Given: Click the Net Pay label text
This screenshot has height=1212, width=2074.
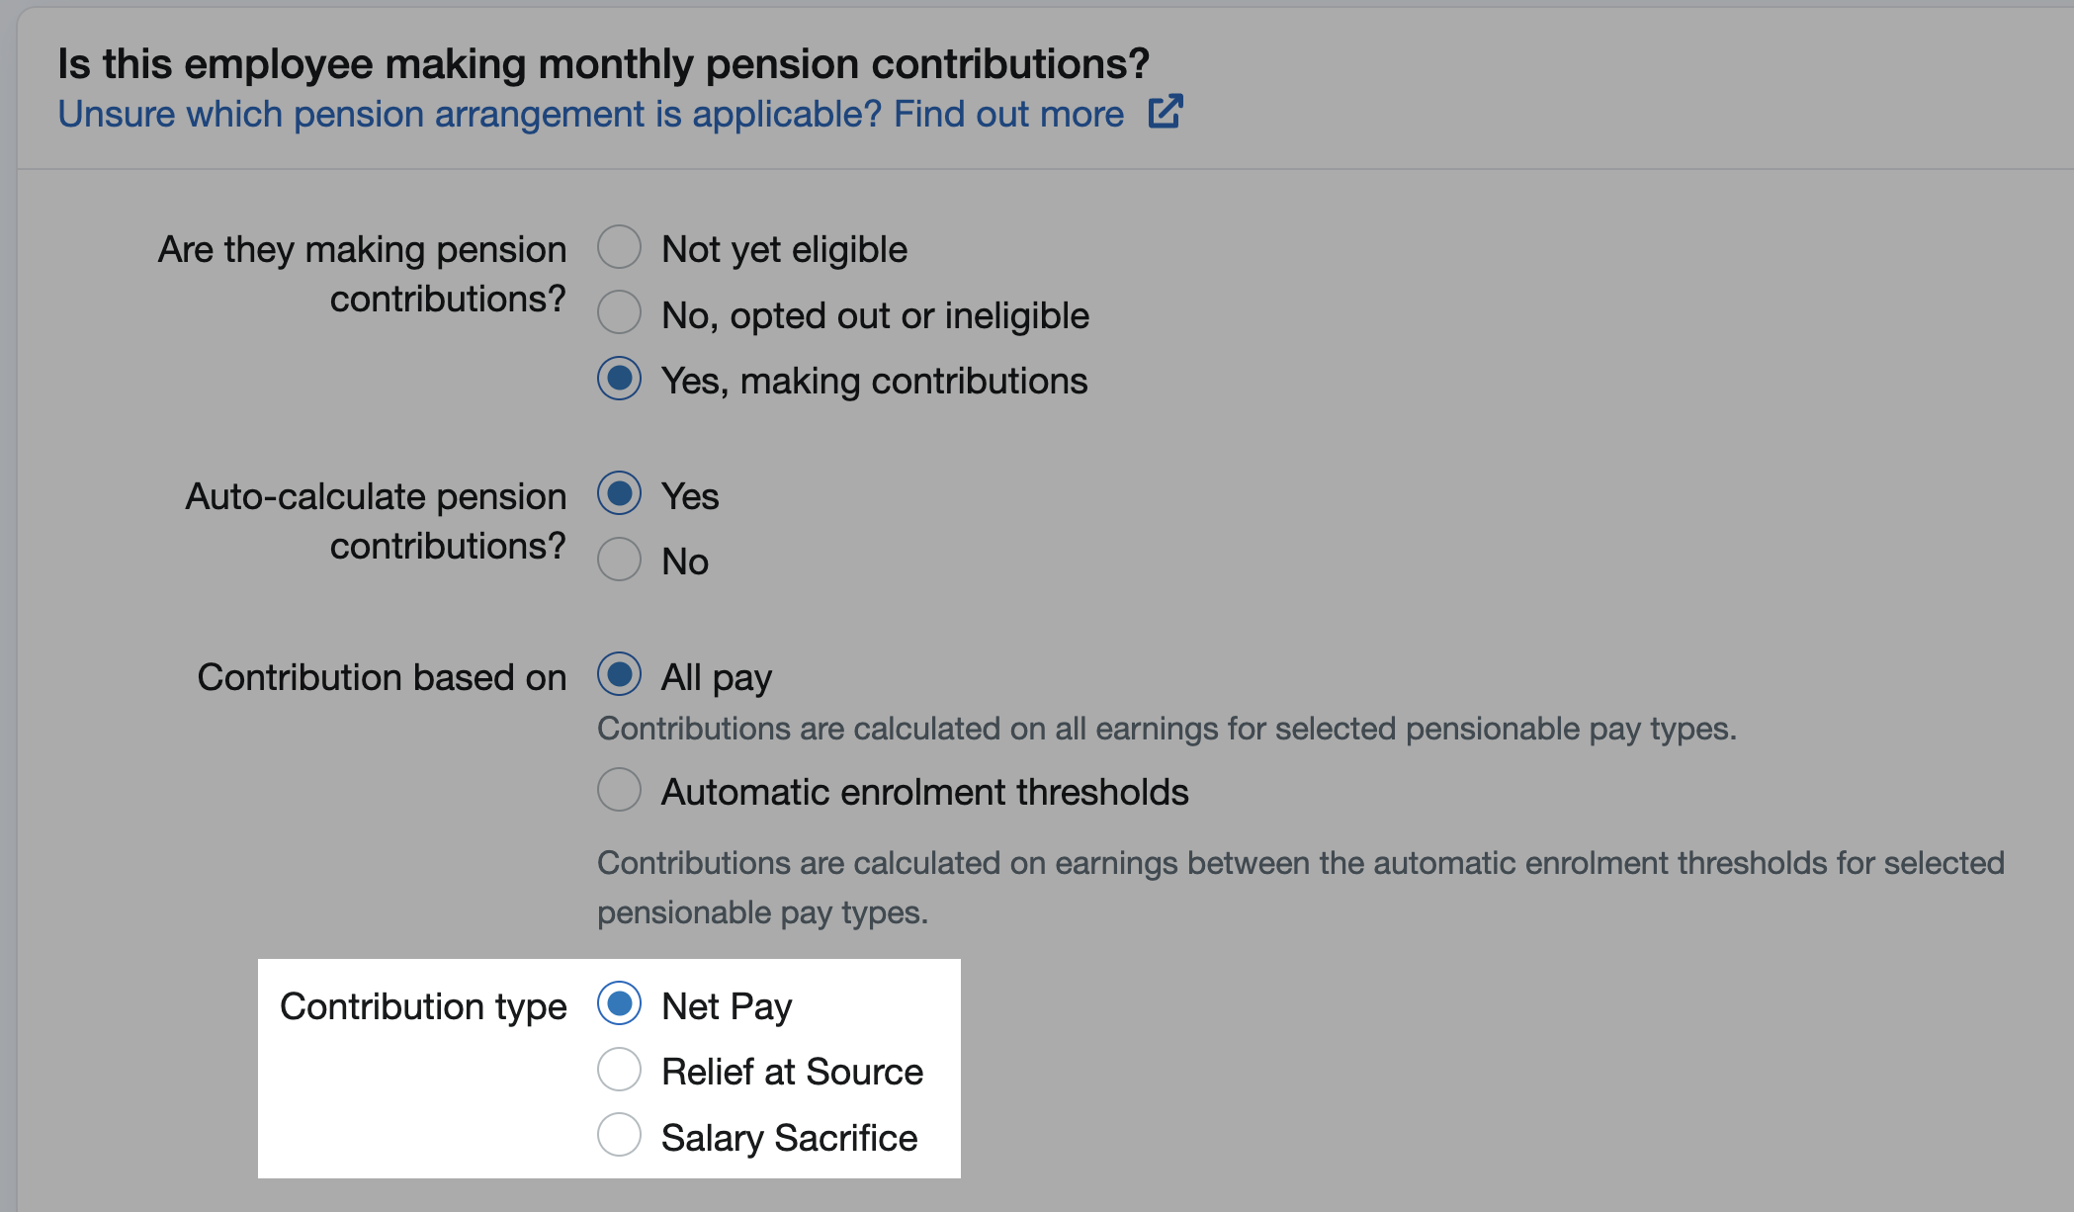Looking at the screenshot, I should (x=728, y=1004).
